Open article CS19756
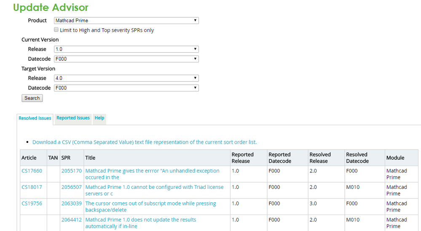Image resolution: width=421 pixels, height=231 pixels. pyautogui.click(x=32, y=204)
